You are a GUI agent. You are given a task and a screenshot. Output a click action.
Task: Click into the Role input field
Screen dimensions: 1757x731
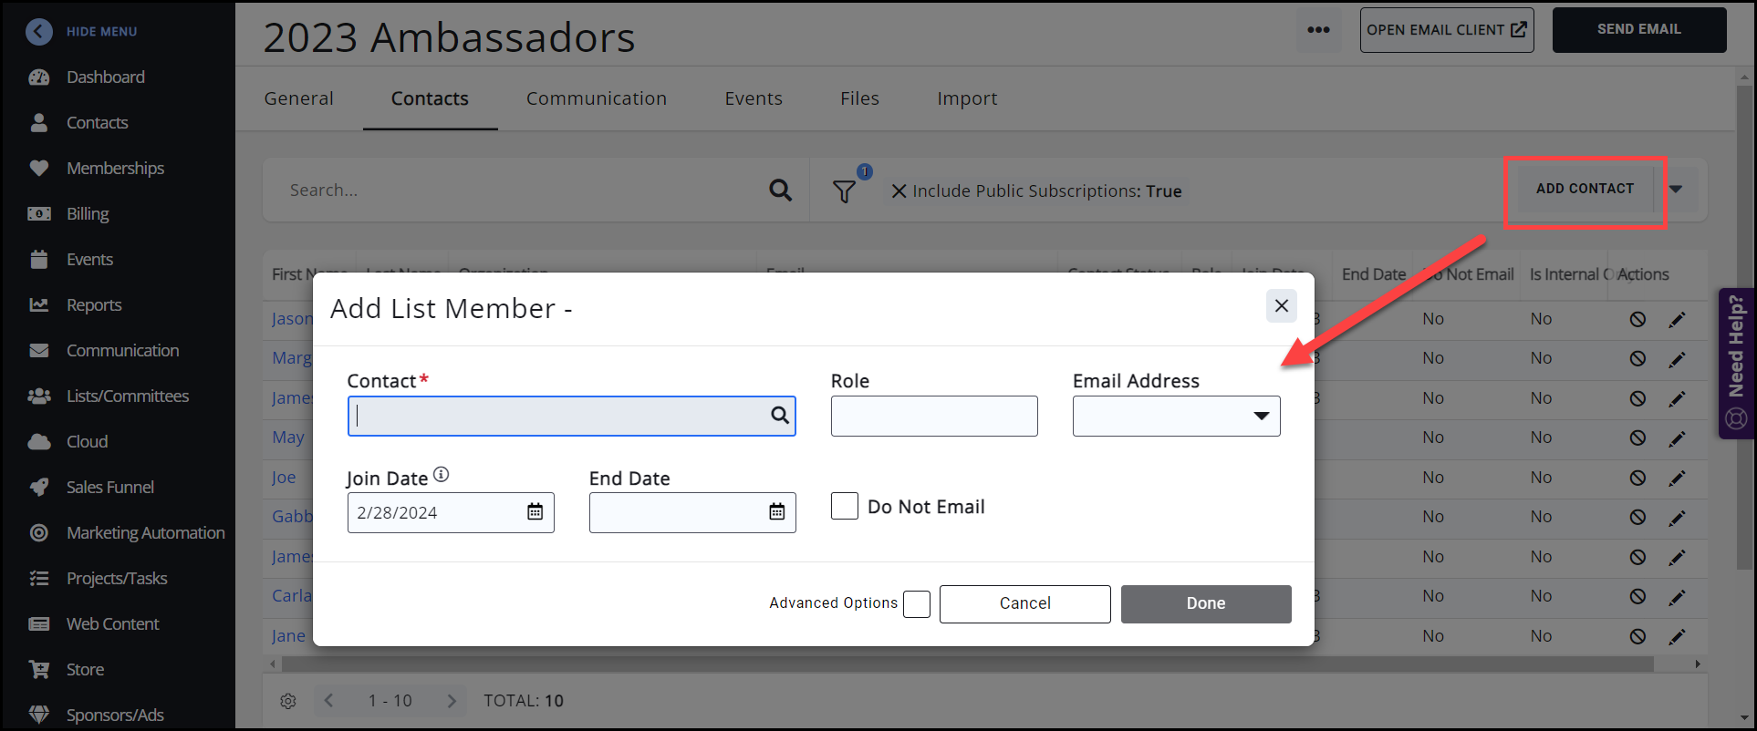coord(933,417)
